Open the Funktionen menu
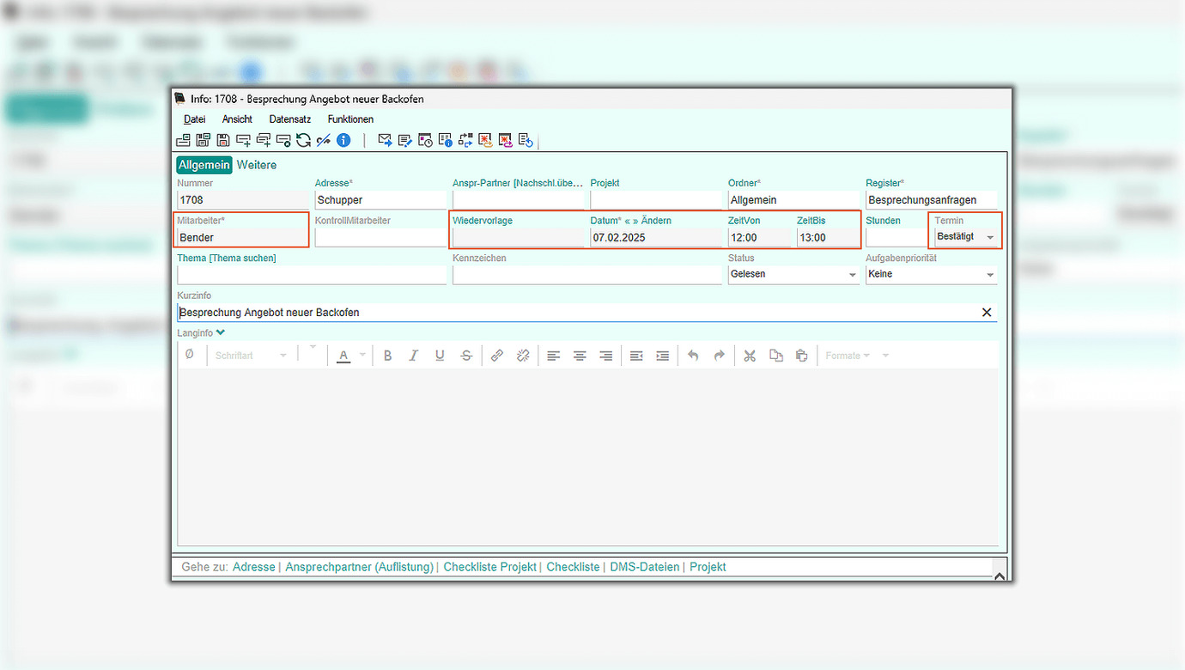This screenshot has height=670, width=1185. pyautogui.click(x=350, y=119)
